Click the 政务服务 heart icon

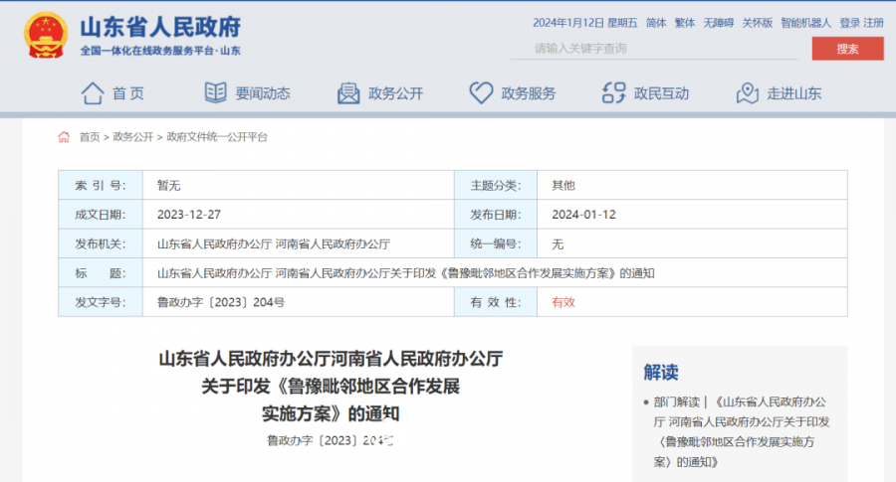[x=481, y=93]
